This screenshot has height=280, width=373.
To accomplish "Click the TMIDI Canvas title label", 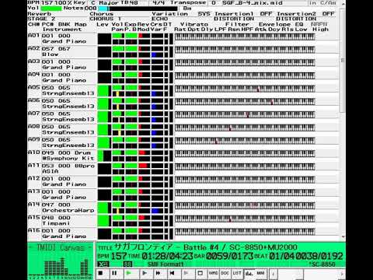I will coord(61,247).
